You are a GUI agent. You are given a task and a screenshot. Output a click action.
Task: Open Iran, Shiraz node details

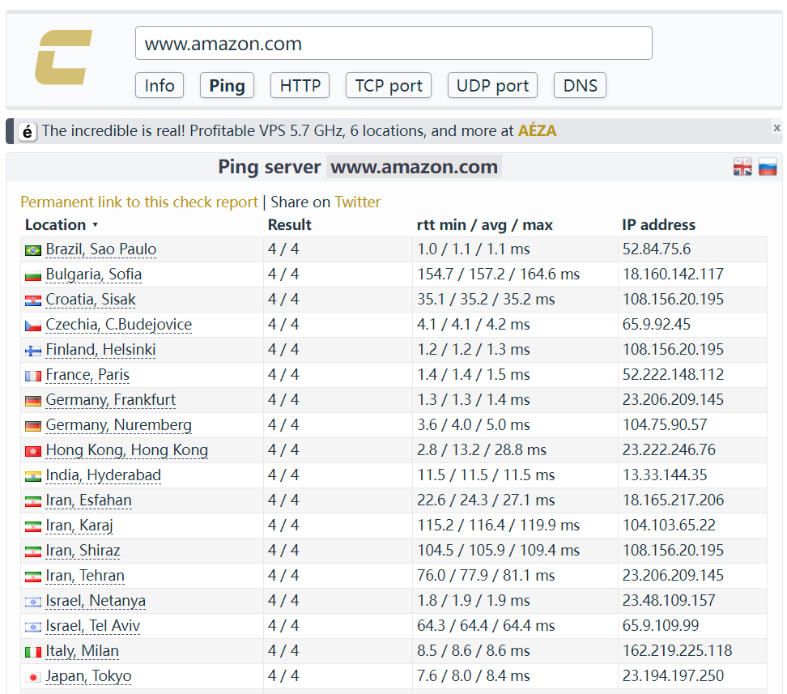pyautogui.click(x=83, y=551)
